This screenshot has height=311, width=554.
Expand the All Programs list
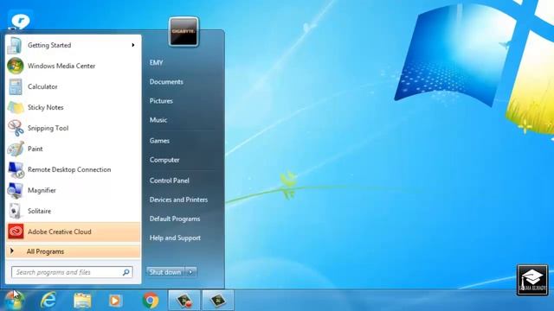73,251
